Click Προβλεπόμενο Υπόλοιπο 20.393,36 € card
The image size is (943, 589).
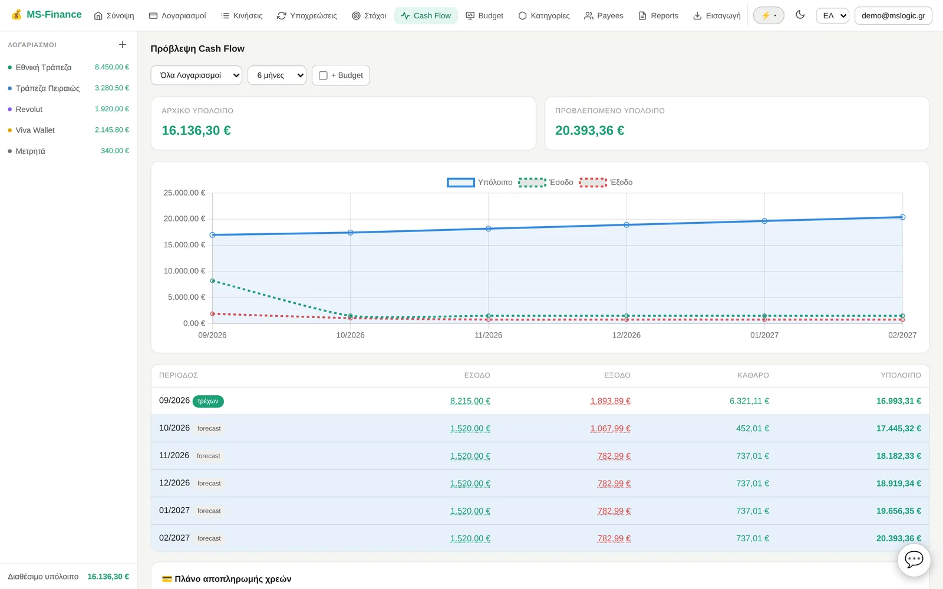(x=737, y=124)
